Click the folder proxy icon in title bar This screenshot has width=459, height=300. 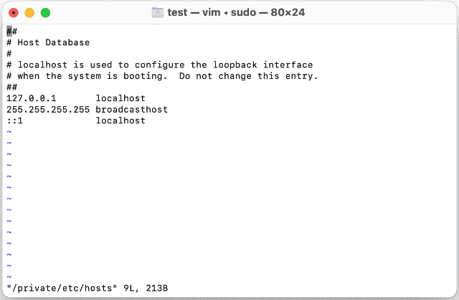coord(158,12)
